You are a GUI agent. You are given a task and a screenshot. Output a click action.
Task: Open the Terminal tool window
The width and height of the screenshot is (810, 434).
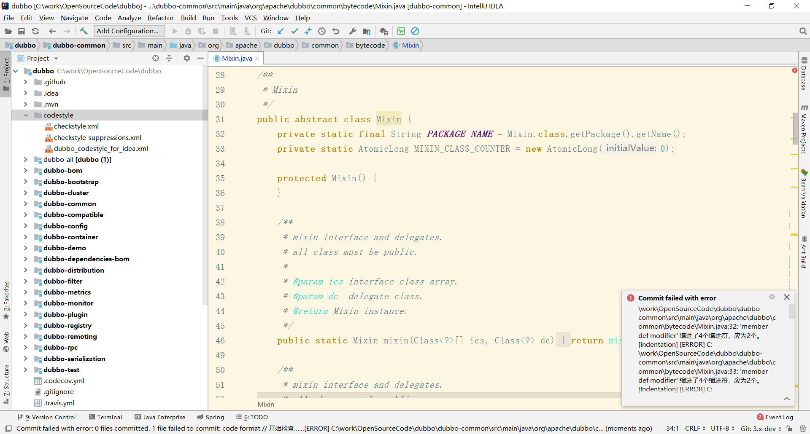click(105, 417)
